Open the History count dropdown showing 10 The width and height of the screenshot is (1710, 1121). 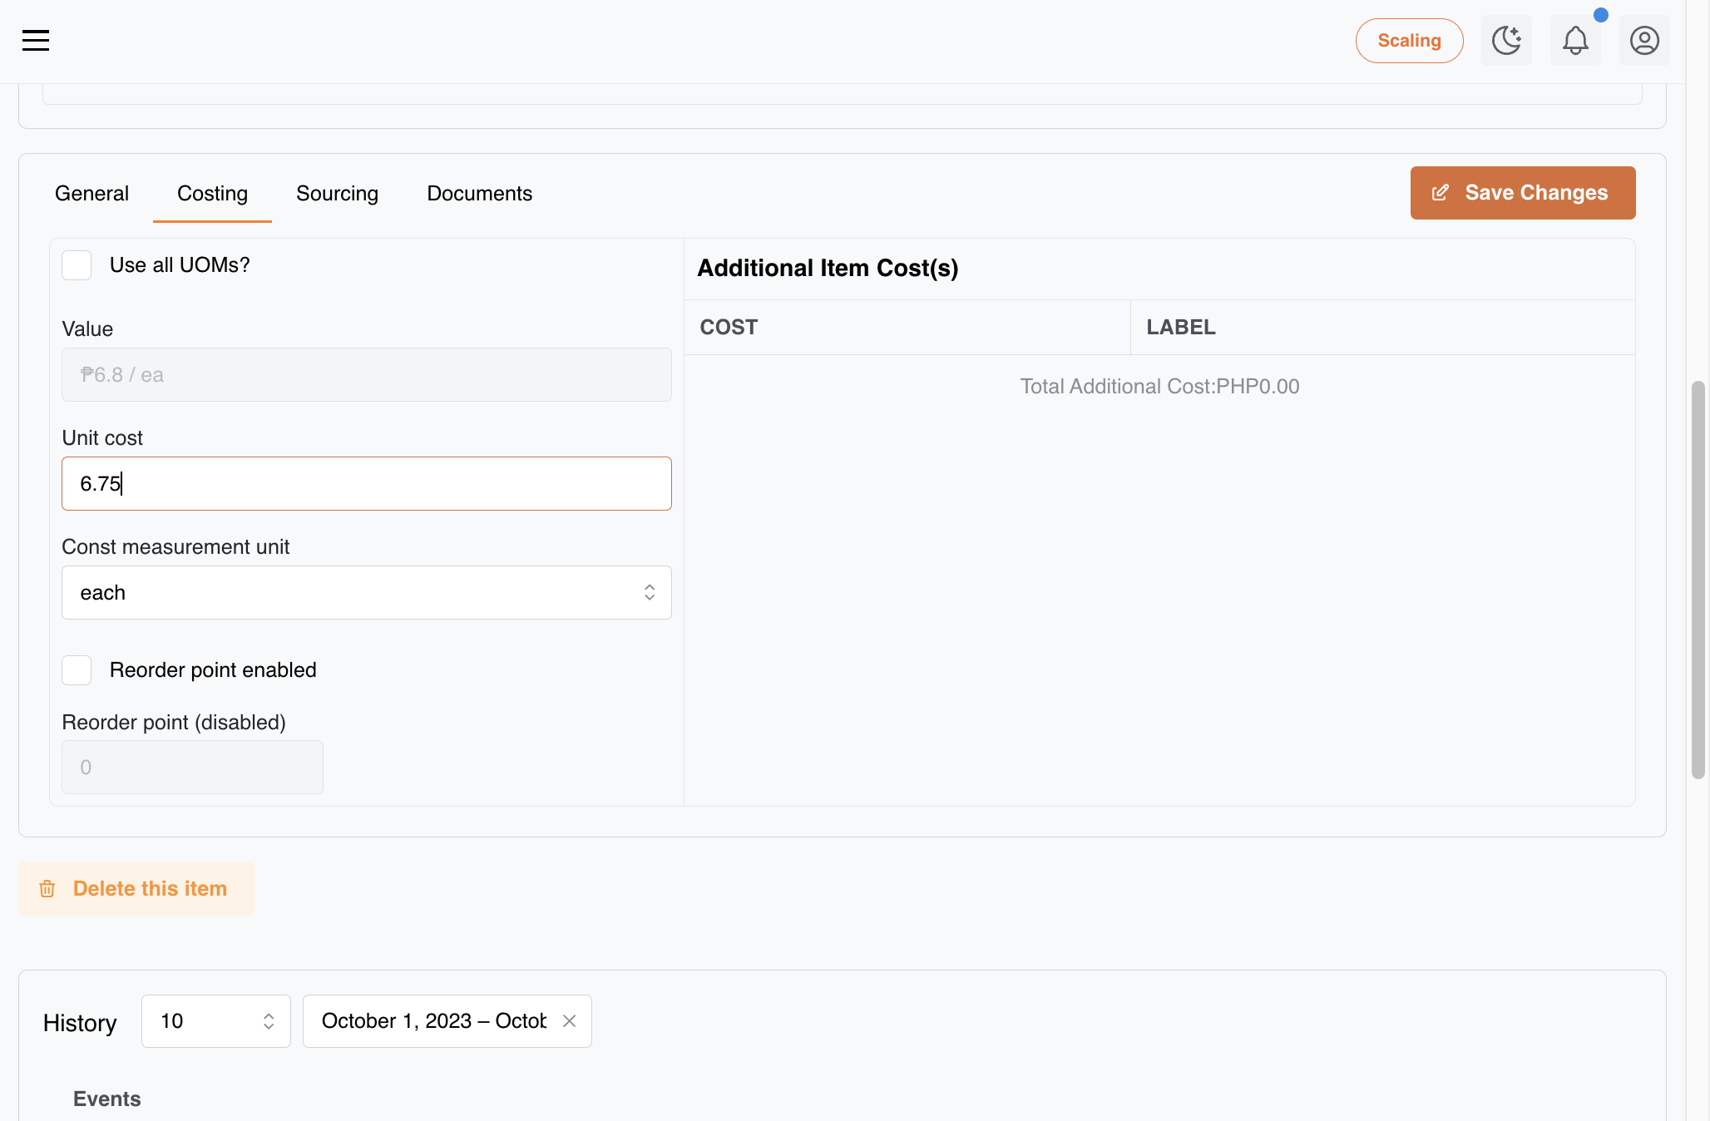(216, 1021)
